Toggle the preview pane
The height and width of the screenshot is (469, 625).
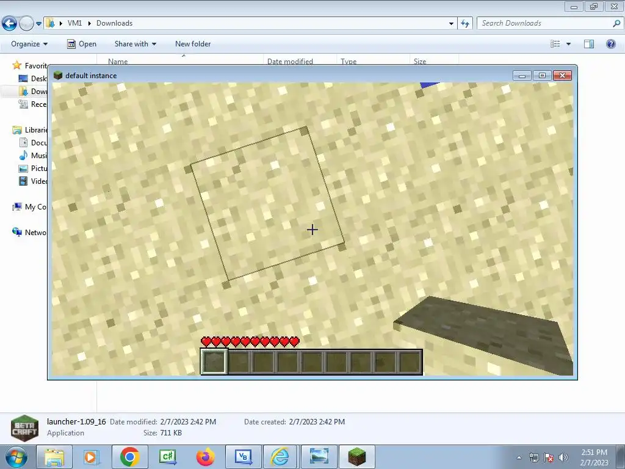[x=589, y=44]
